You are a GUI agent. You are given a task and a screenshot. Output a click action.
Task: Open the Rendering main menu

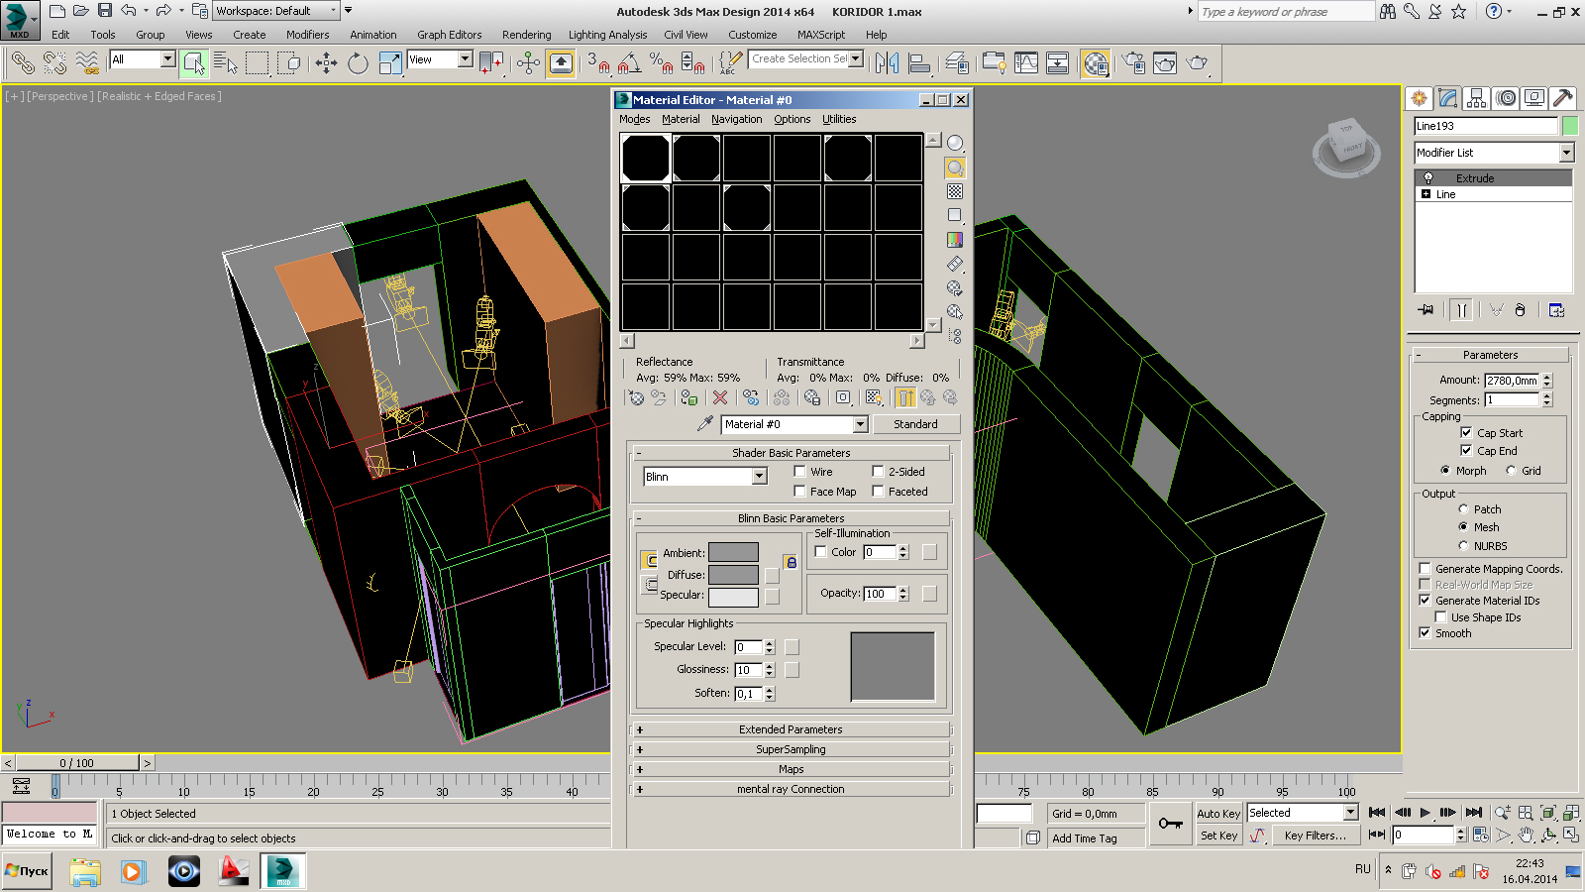click(x=526, y=35)
